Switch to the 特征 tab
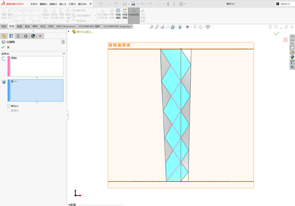Screen dimensions: 295x206 tap(4, 26)
